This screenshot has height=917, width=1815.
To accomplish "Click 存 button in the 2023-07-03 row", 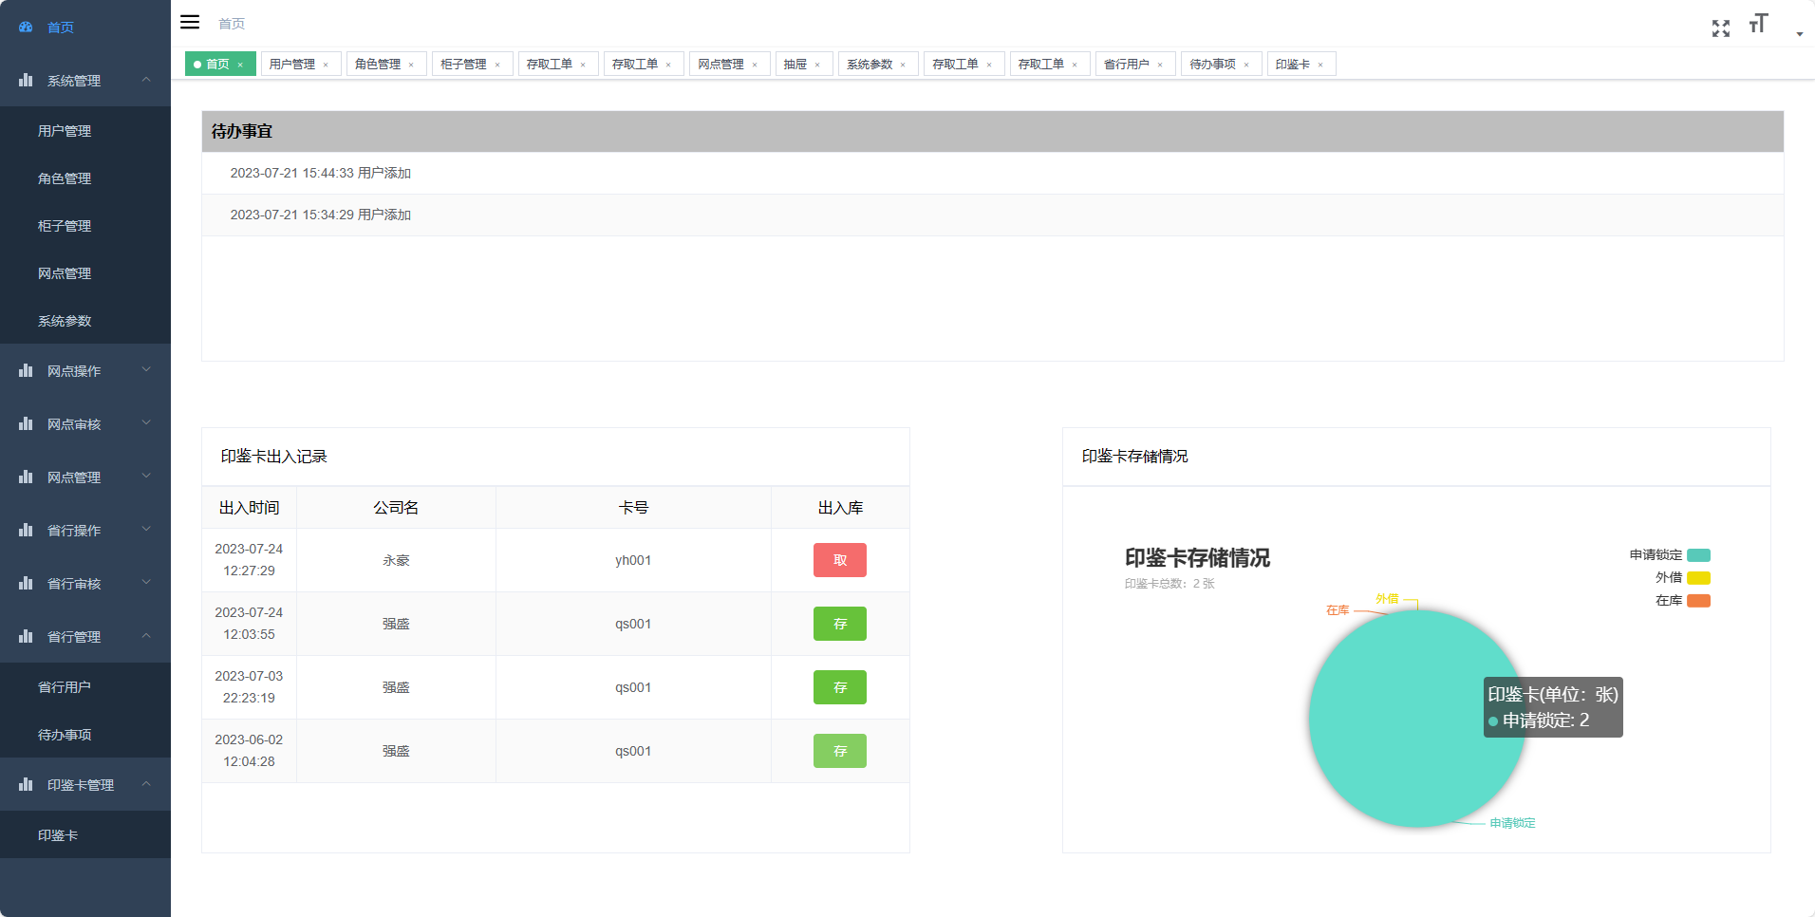I will (839, 687).
